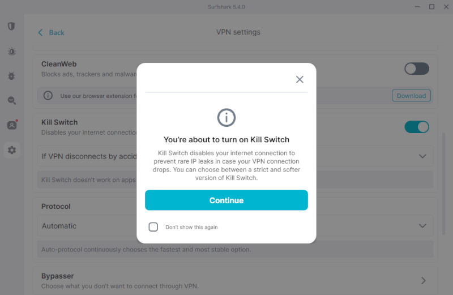Open the Alert siren icon in sidebar
The width and height of the screenshot is (453, 295).
click(x=11, y=52)
